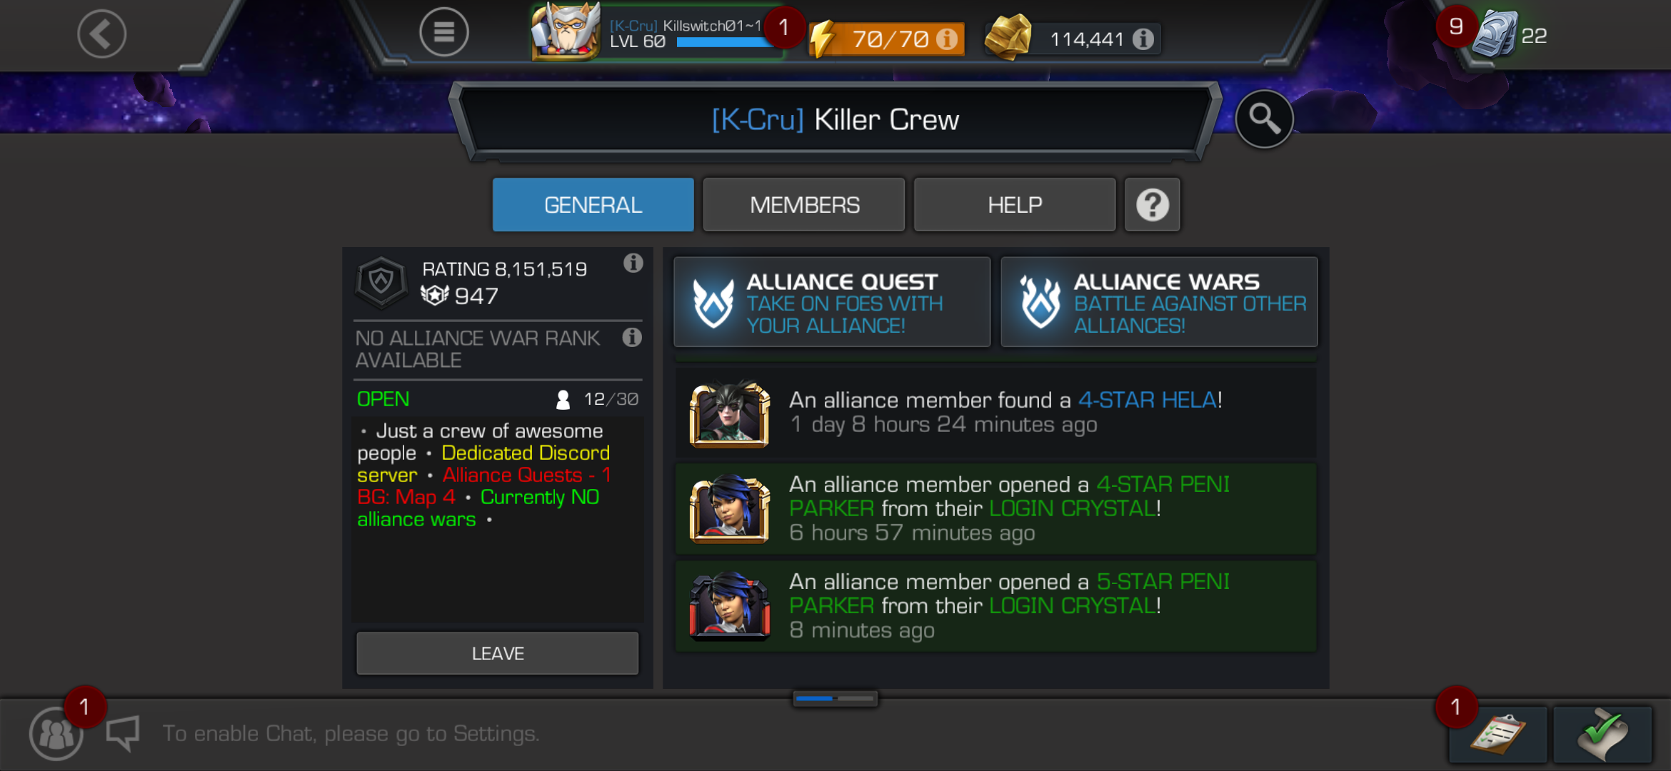
Task: Open the green checkmark tasks icon
Action: 1602,734
